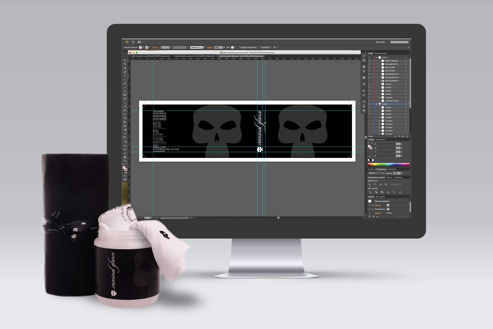Open the Info panel icon in the dock
This screenshot has width=493, height=329.
pyautogui.click(x=364, y=67)
